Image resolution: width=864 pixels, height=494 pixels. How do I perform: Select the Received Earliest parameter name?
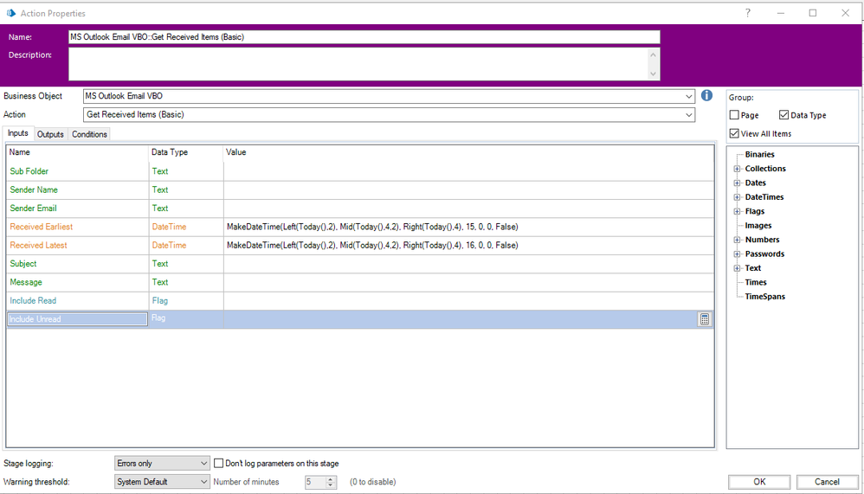coord(42,227)
